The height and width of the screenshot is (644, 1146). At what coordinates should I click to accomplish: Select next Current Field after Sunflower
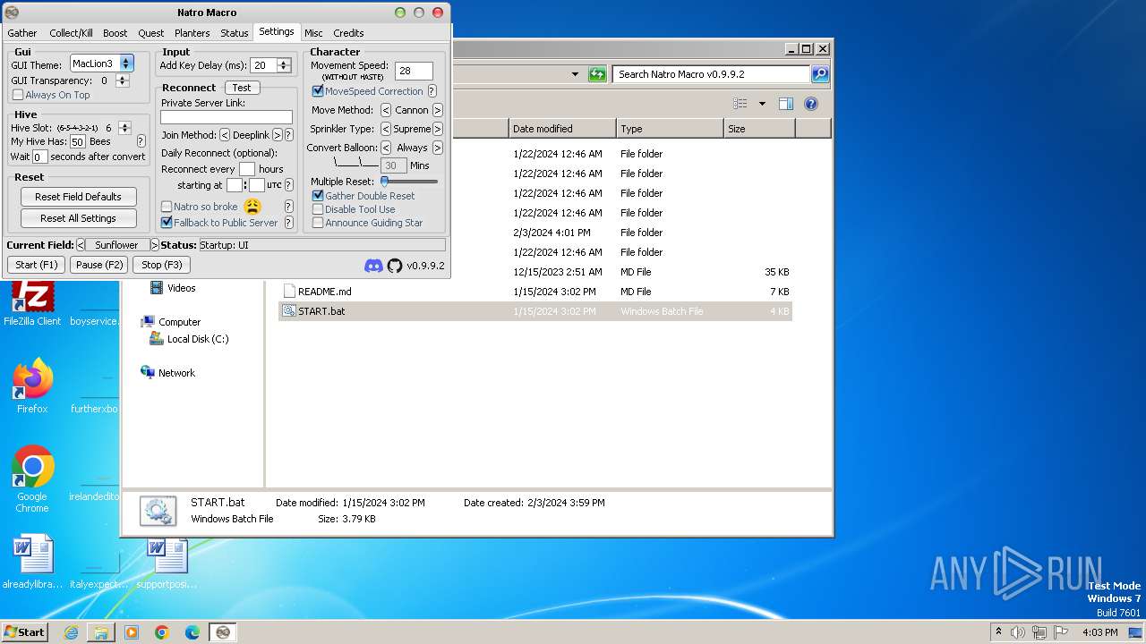[x=155, y=245]
